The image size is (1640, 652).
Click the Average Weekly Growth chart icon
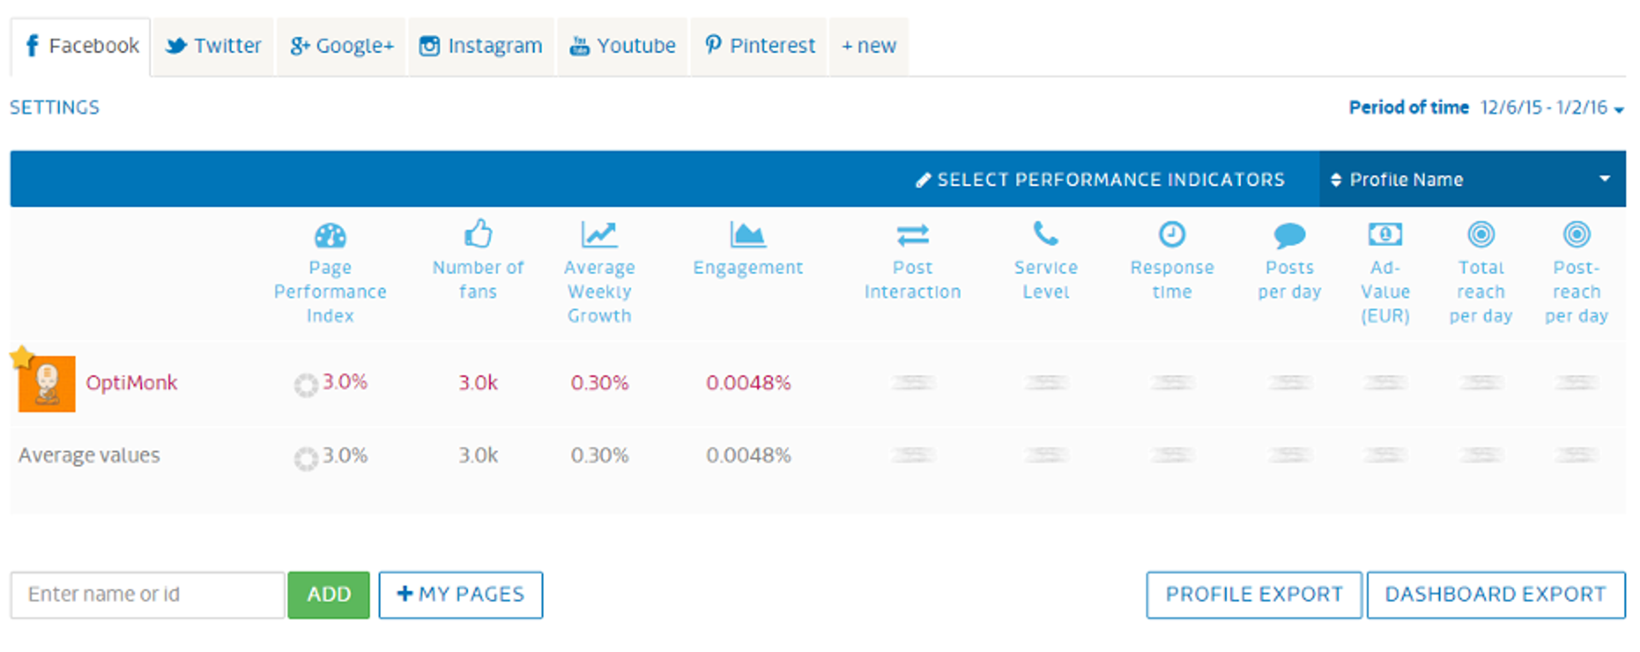(599, 234)
